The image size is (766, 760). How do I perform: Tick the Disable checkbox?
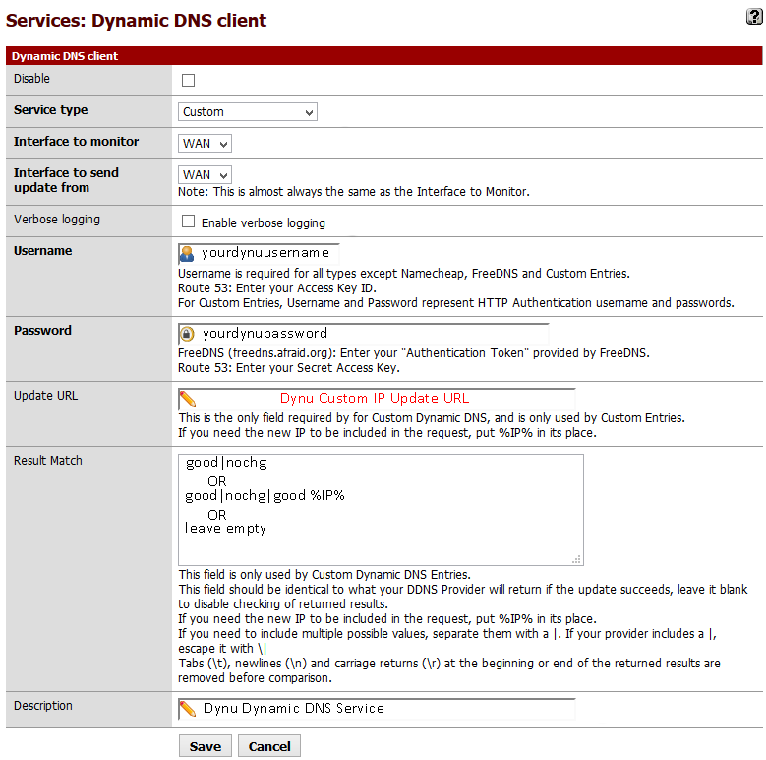click(x=188, y=80)
